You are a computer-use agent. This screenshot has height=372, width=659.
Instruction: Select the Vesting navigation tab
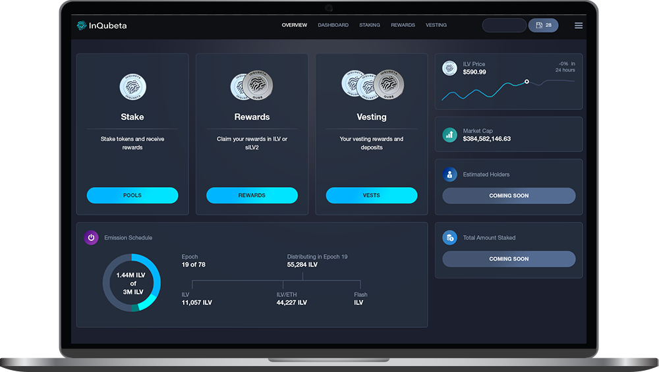(436, 25)
